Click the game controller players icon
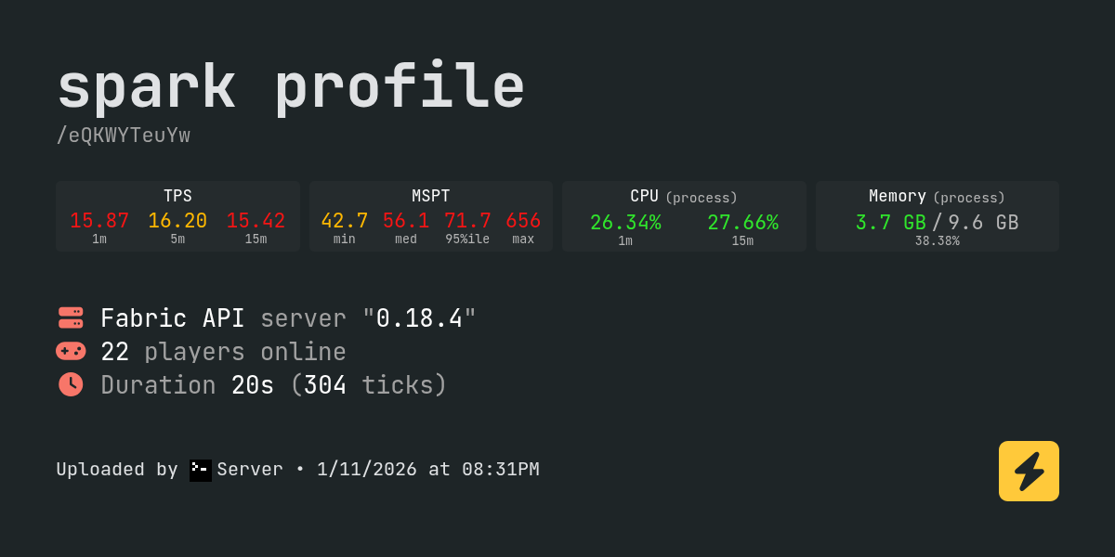1115x557 pixels. [x=71, y=351]
